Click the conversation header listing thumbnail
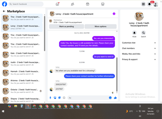Image resolution: width=162 pixels, height=119 pixels. coord(52,14)
